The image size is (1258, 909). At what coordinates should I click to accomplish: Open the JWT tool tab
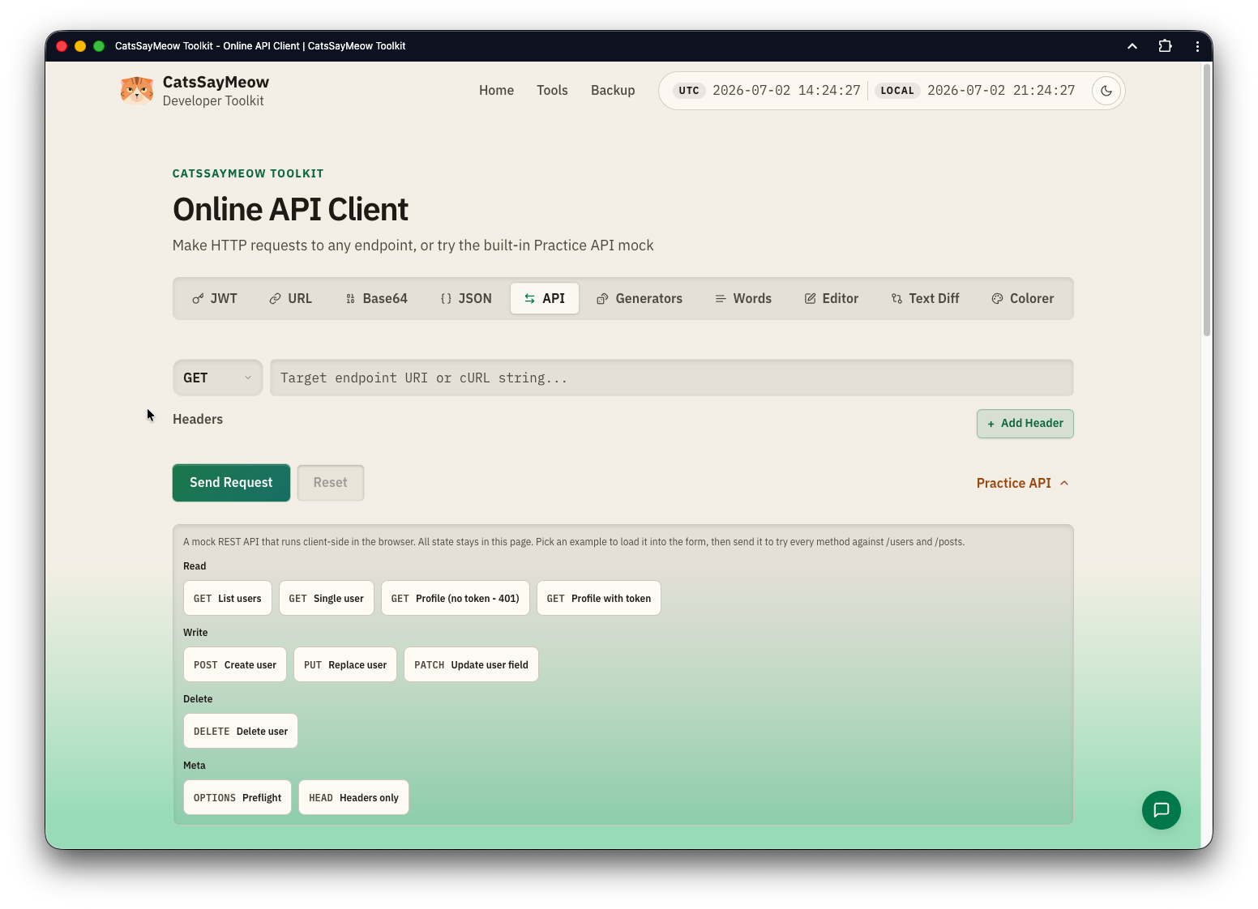(x=215, y=298)
